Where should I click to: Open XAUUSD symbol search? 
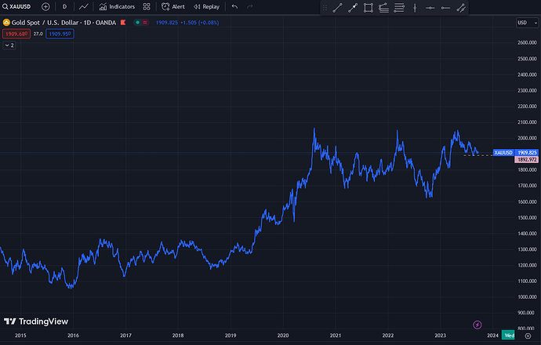[16, 6]
